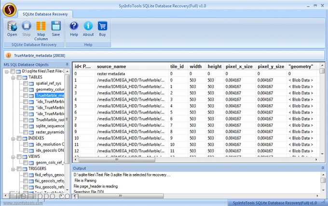Select the geometry_columns table in tree
This screenshot has width=328, height=206.
click(x=50, y=89)
